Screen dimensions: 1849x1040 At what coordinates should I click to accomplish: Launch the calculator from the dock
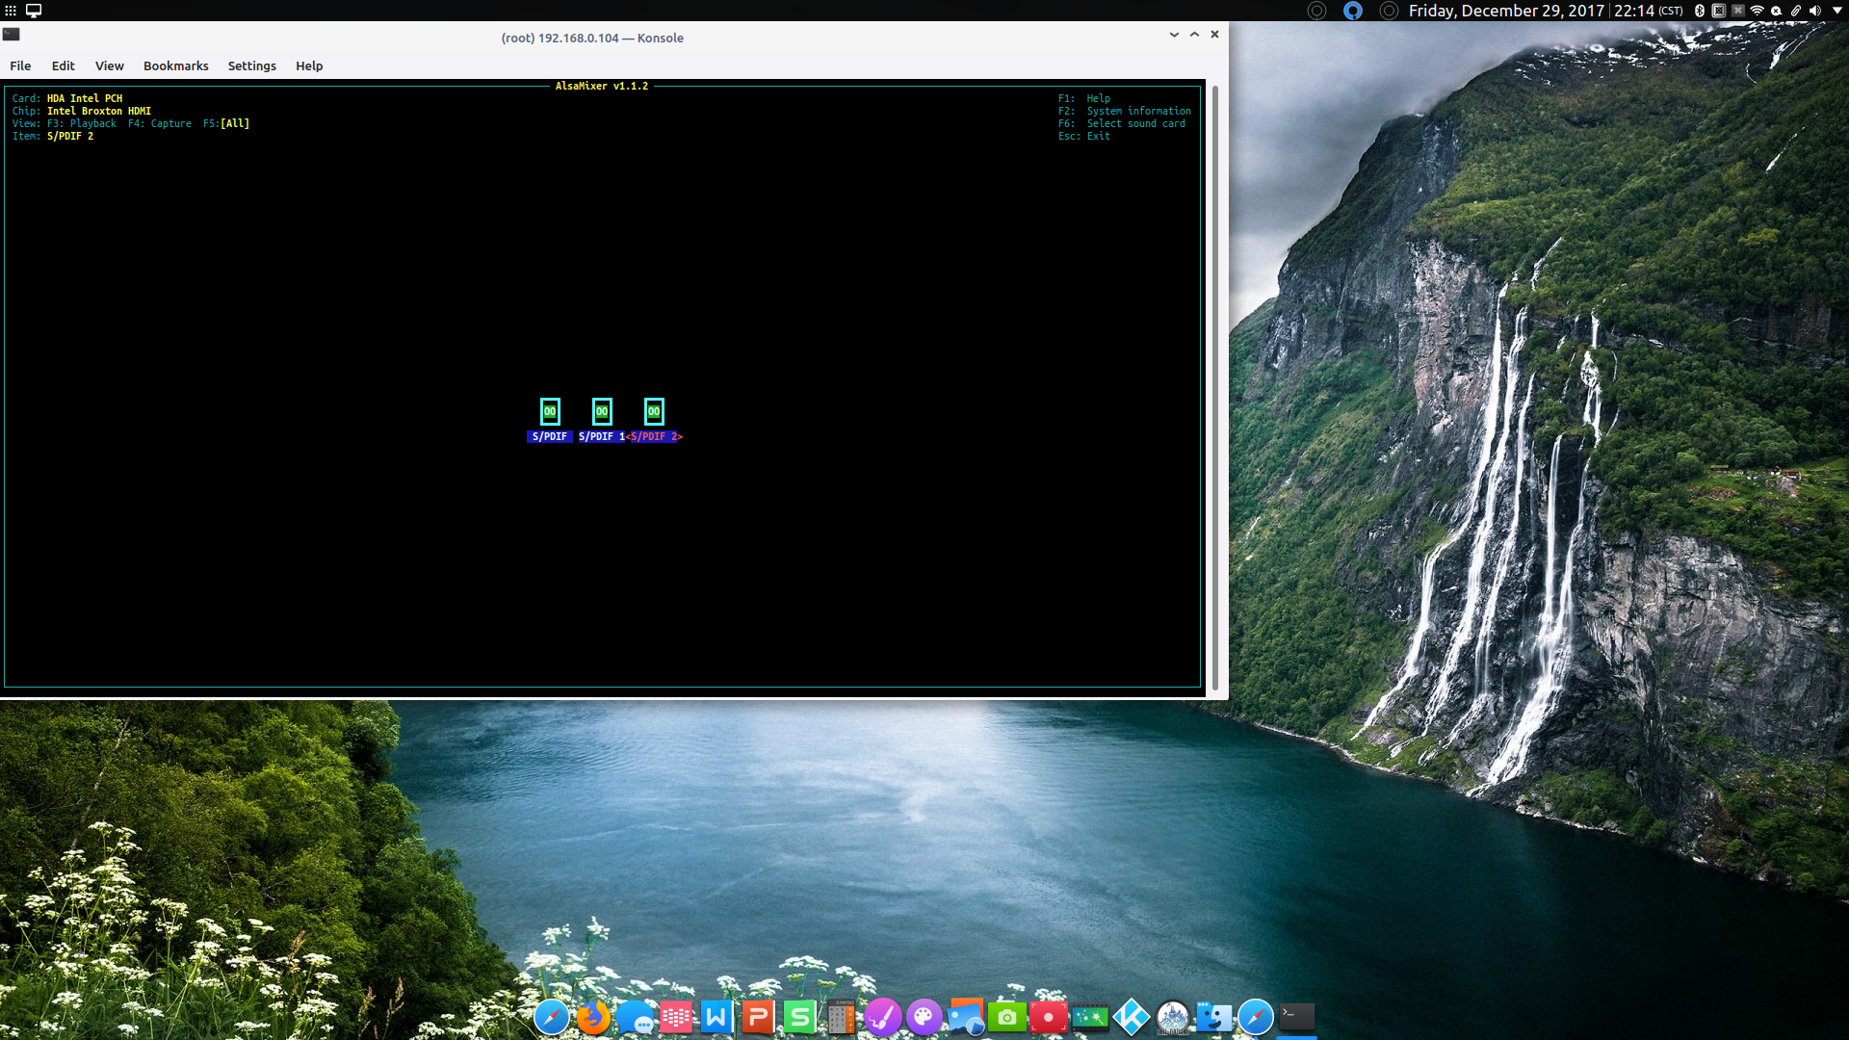click(841, 1017)
